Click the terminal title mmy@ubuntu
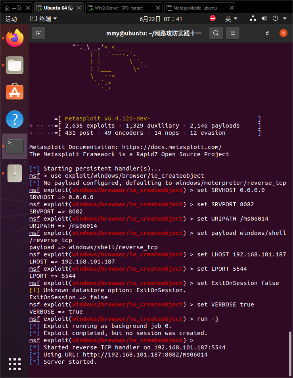293x378 pixels. (x=154, y=33)
